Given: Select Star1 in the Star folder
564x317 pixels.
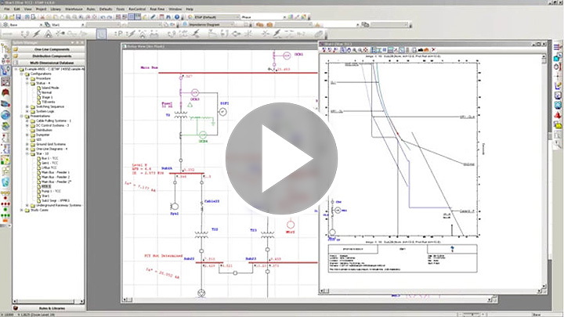Looking at the screenshot, I should (45, 196).
